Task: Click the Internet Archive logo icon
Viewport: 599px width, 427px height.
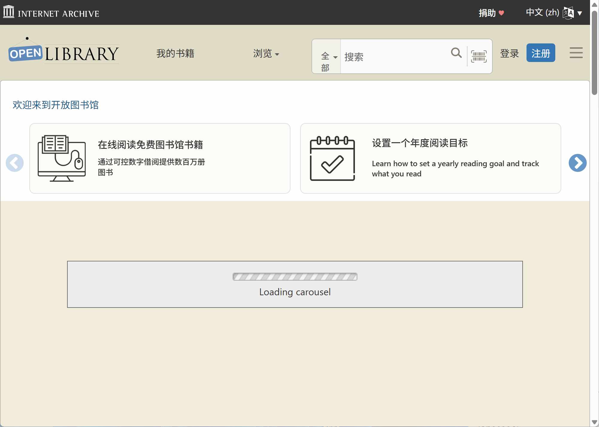Action: (x=9, y=12)
